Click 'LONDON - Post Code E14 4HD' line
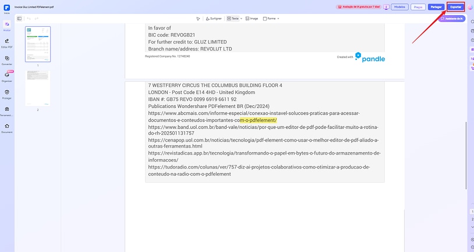This screenshot has height=252, width=474. (x=201, y=92)
